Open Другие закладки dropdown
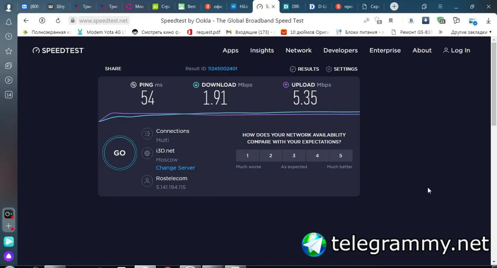 (x=471, y=32)
